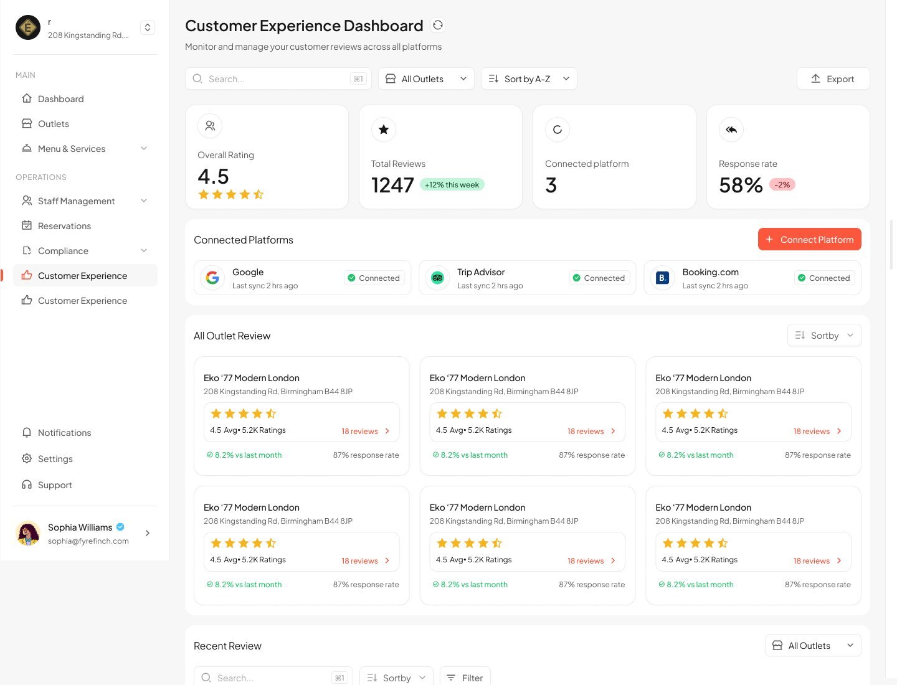Image resolution: width=897 pixels, height=685 pixels.
Task: Click the Response rate reply icon
Action: 731,130
